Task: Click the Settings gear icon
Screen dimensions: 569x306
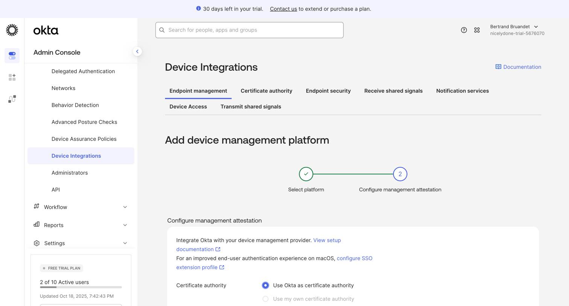Action: pos(37,243)
